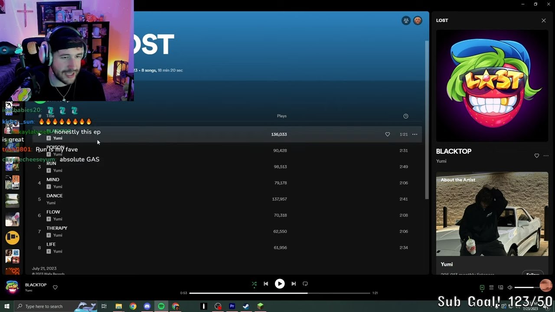Close the LOST now playing panel

544,20
